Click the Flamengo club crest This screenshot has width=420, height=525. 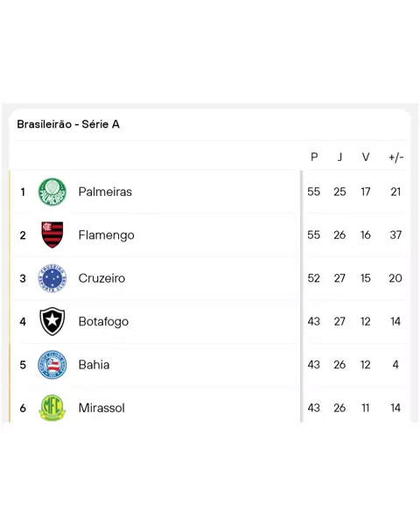(x=52, y=234)
